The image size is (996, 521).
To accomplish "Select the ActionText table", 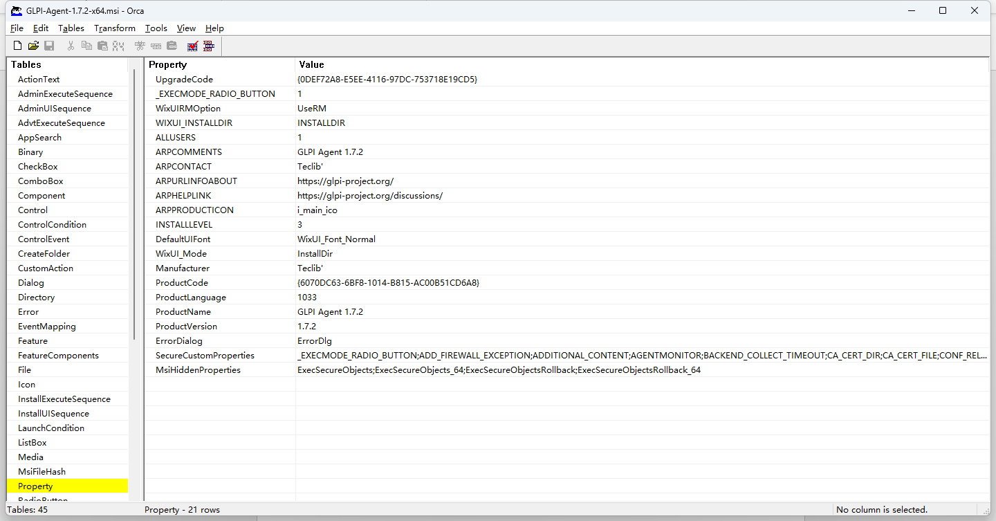I will (39, 80).
